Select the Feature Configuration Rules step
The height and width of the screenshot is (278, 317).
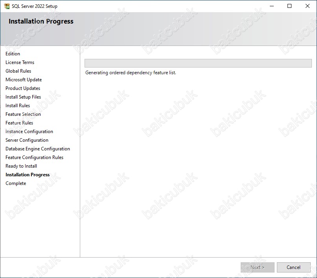coord(34,157)
